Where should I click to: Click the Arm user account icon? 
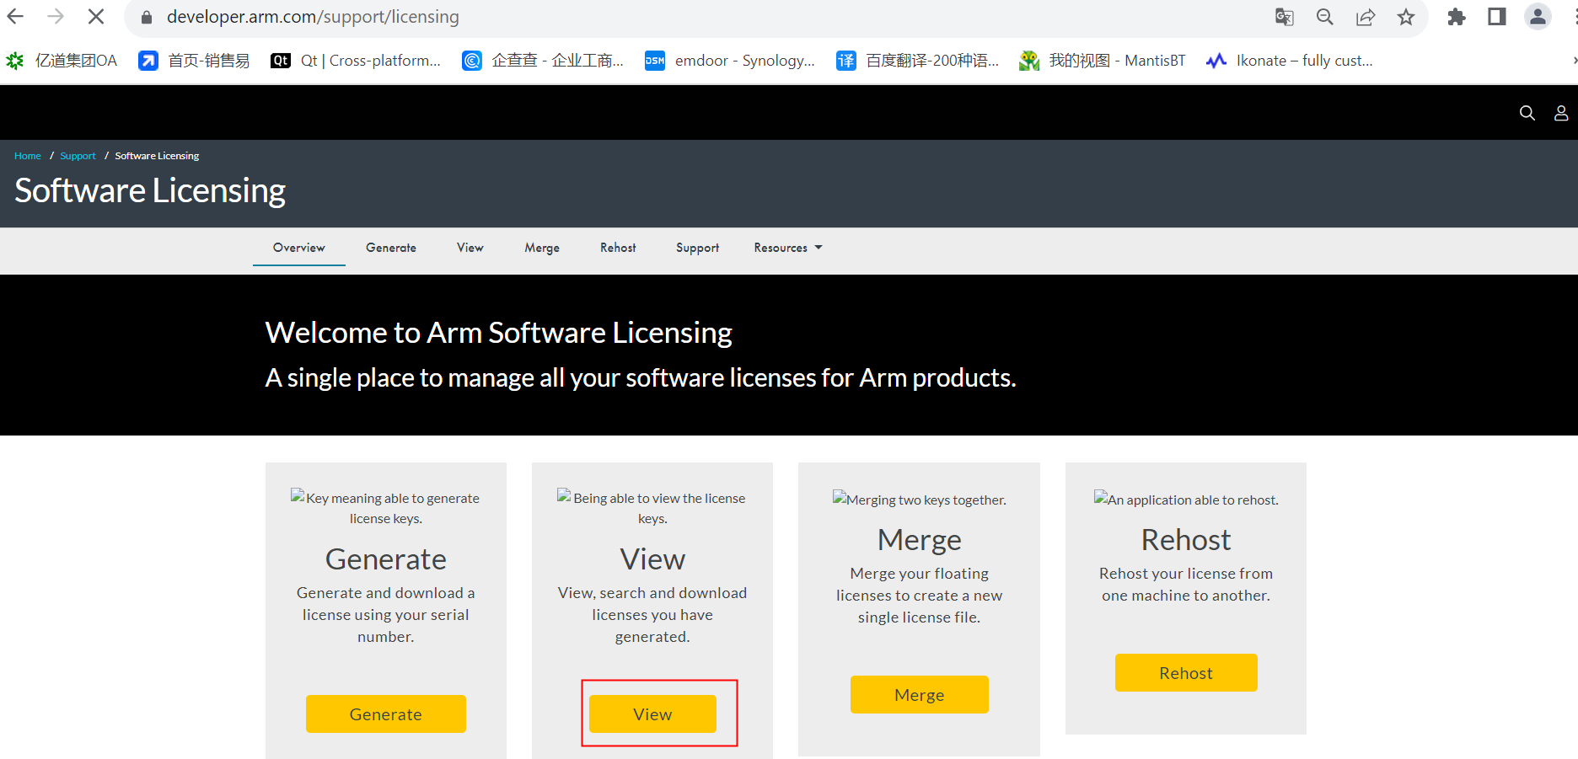tap(1560, 113)
